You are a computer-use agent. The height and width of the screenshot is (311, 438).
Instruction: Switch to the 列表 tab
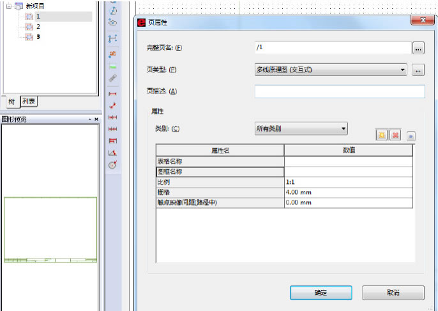[x=29, y=101]
